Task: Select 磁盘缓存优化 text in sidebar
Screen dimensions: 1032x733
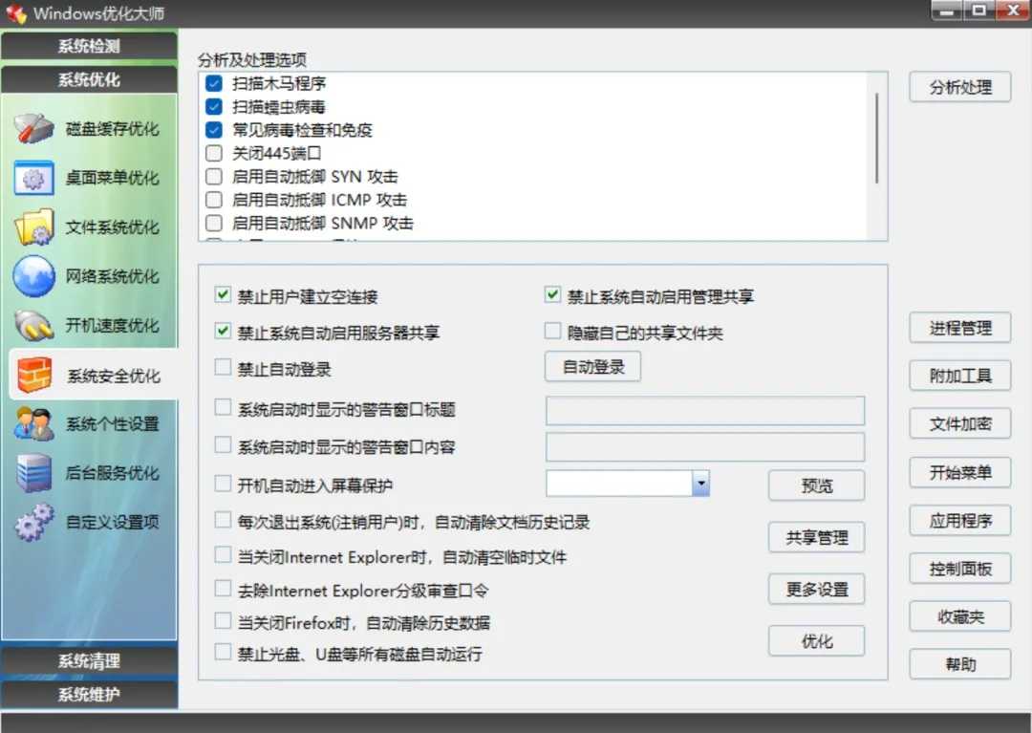Action: pos(112,129)
